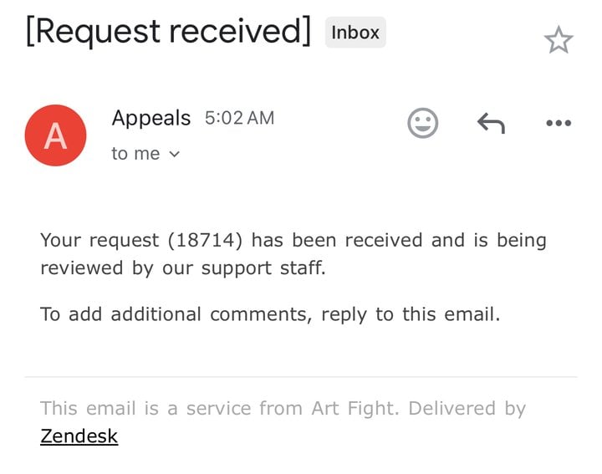Tap the 'has been received' phrase
602x474 pixels.
coord(337,240)
